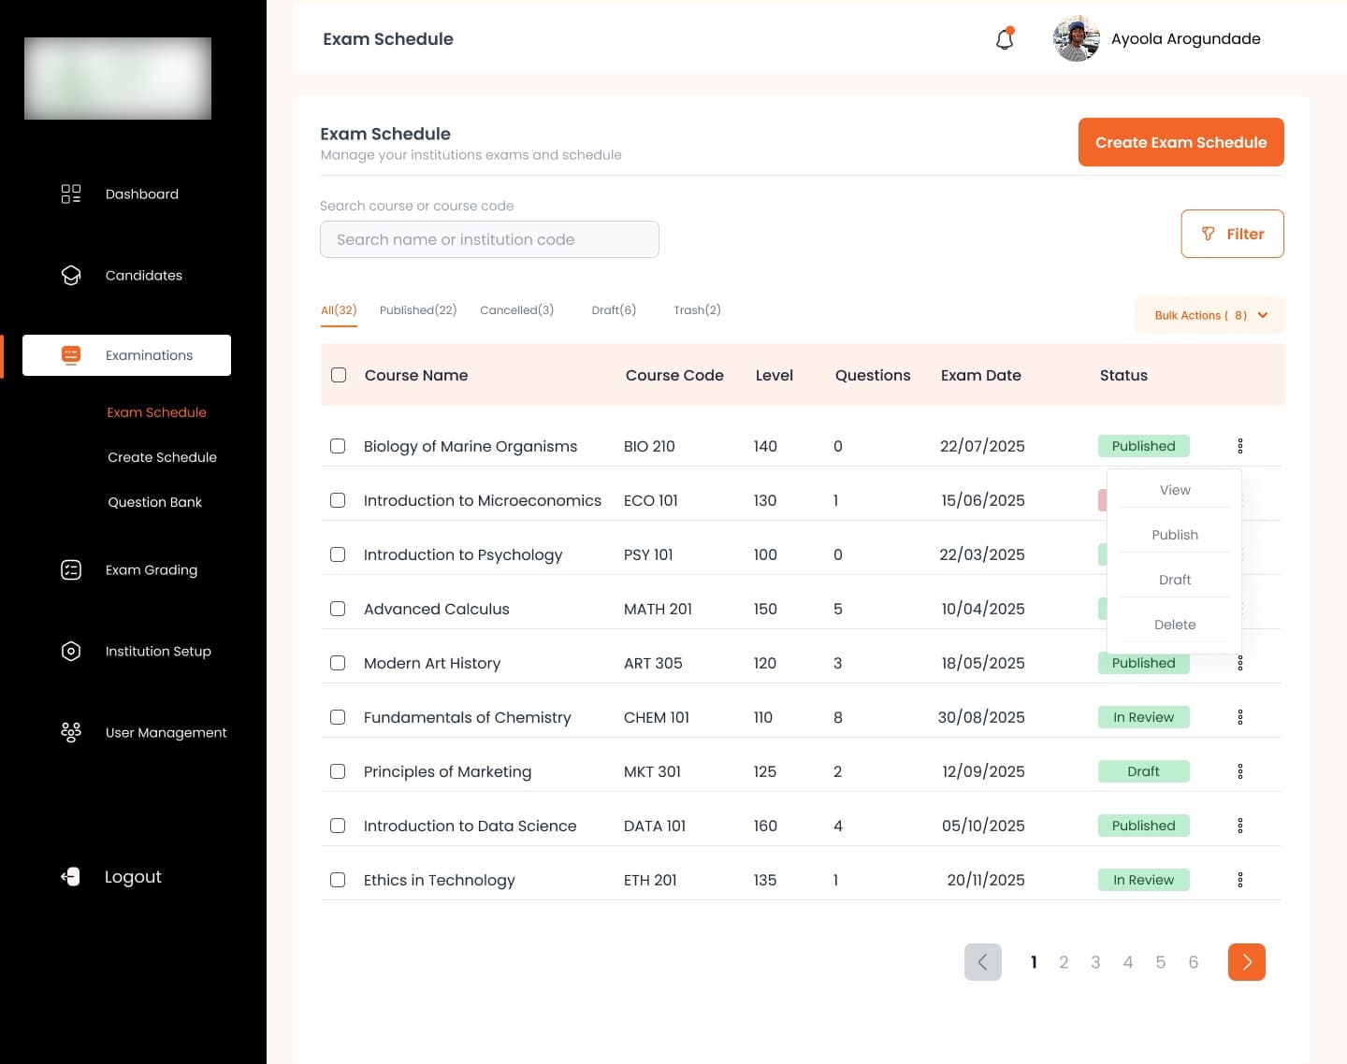Choose Draft in the row context menu
1347x1064 pixels.
(1175, 580)
